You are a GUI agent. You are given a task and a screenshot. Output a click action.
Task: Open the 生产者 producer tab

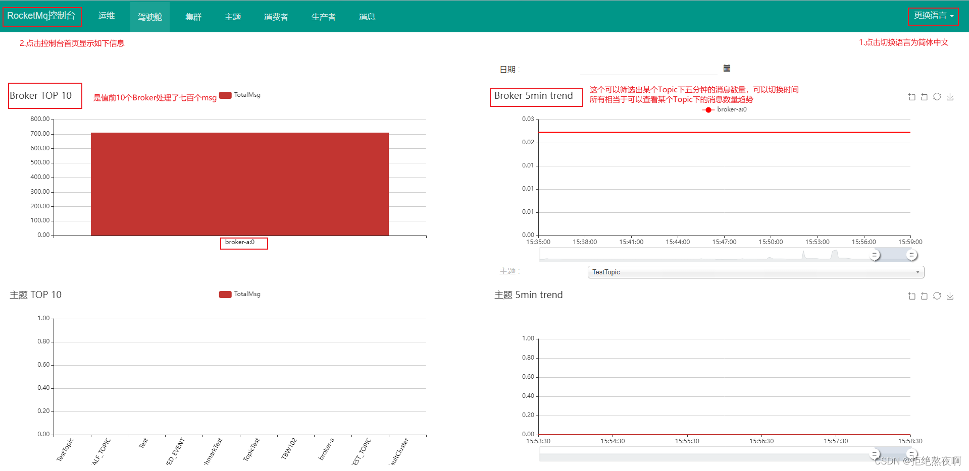tap(324, 17)
